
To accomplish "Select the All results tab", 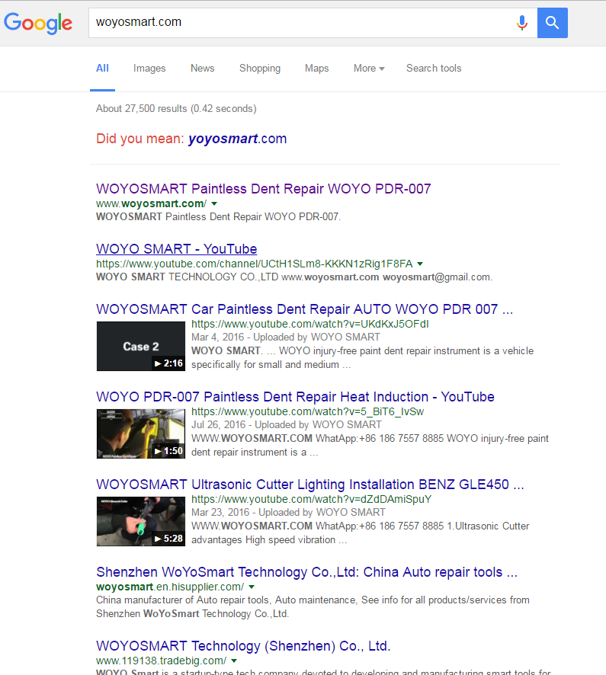I will tap(102, 68).
